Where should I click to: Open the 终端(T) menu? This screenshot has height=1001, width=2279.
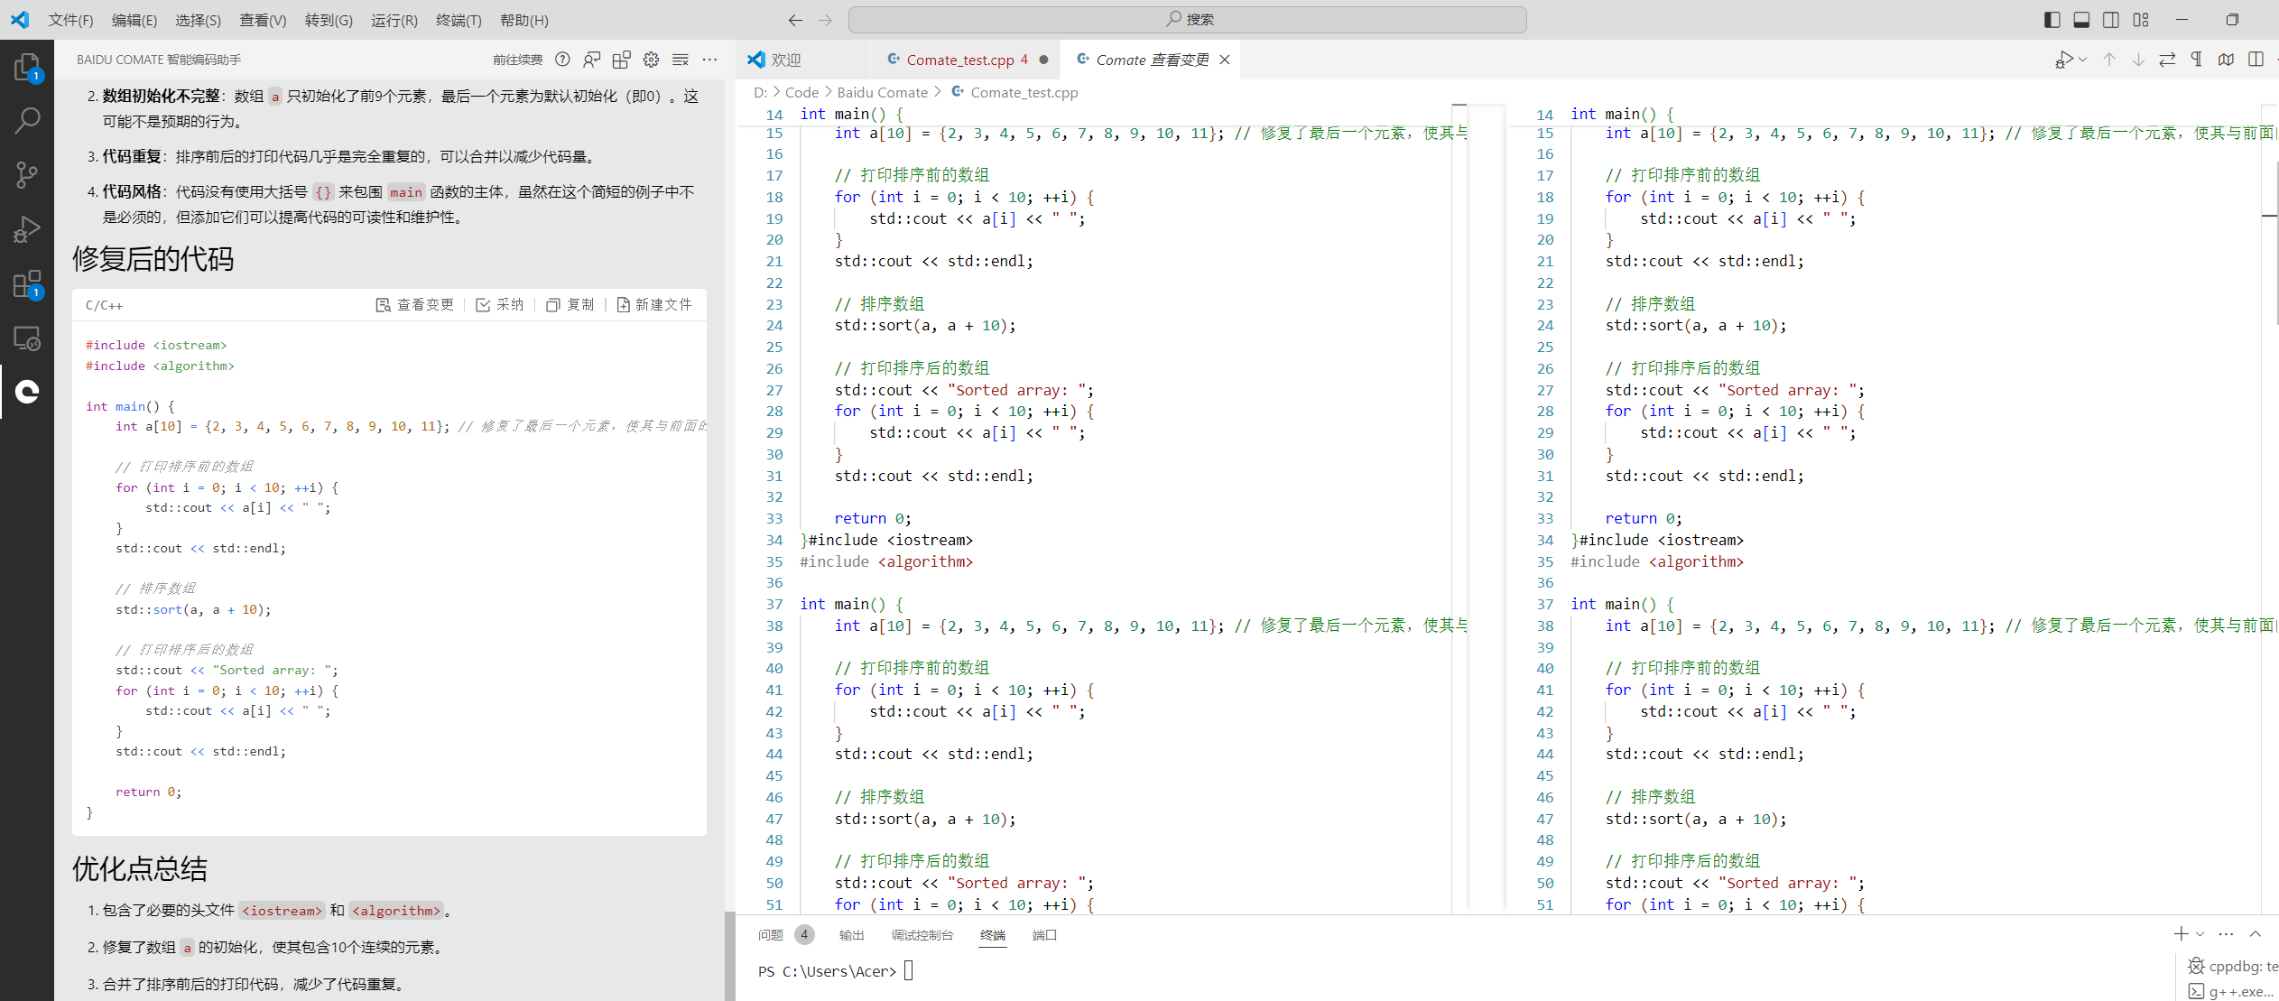click(x=459, y=20)
